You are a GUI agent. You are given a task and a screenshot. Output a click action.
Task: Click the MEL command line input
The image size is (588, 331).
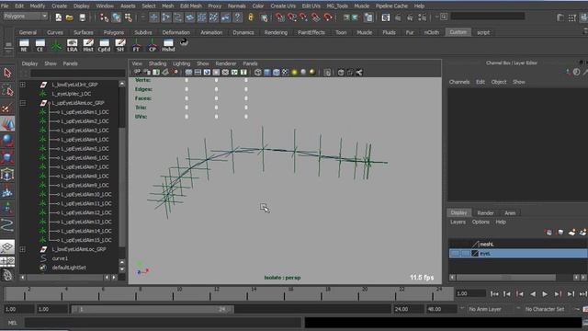(163, 323)
